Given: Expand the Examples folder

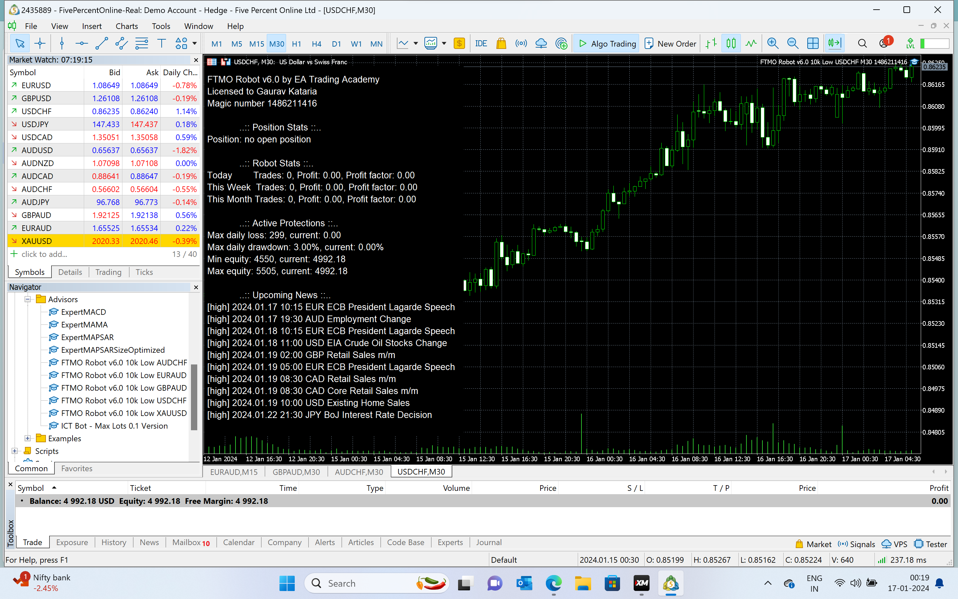Looking at the screenshot, I should pyautogui.click(x=28, y=438).
